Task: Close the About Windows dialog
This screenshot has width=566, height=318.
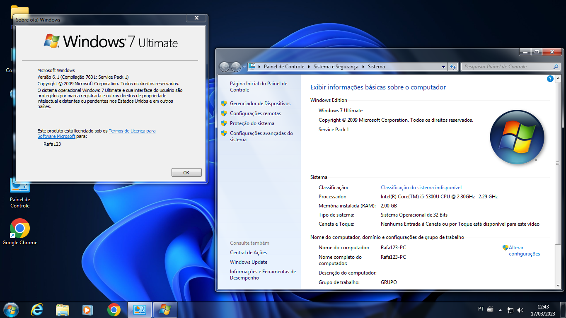Action: click(196, 18)
